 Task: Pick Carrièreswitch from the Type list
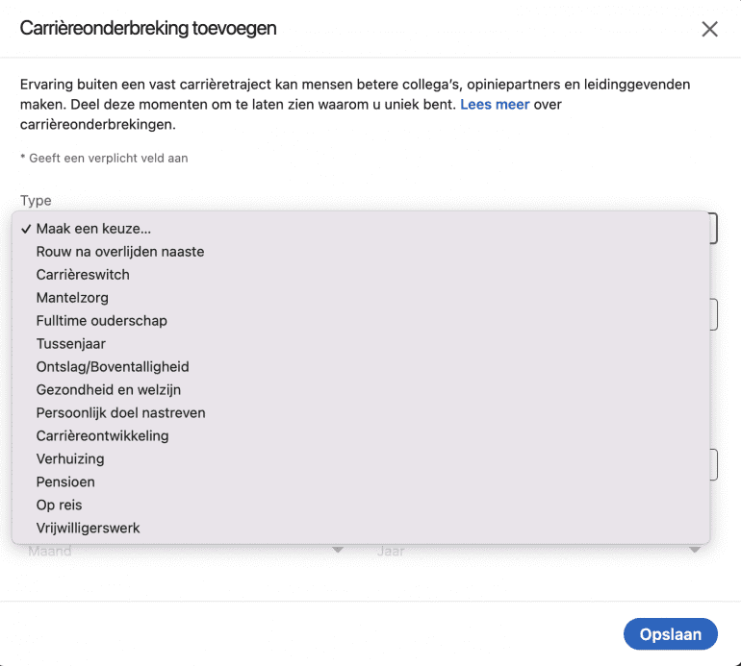[361, 275]
